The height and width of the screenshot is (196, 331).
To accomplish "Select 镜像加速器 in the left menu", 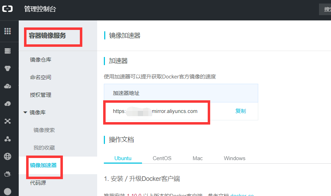I will pyautogui.click(x=43, y=165).
